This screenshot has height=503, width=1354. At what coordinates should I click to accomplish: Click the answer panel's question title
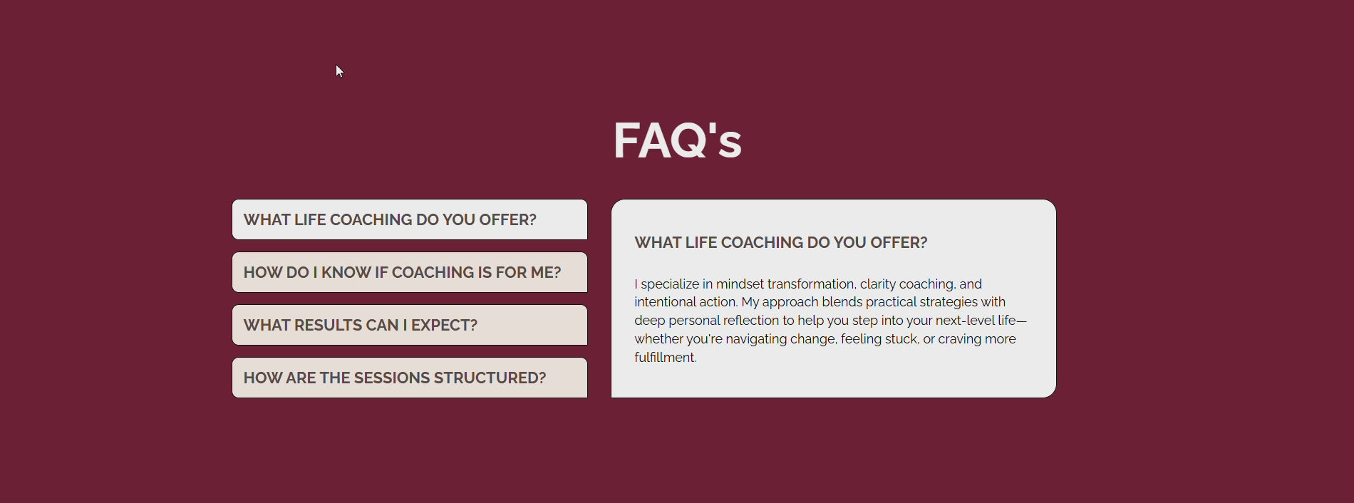coord(781,242)
